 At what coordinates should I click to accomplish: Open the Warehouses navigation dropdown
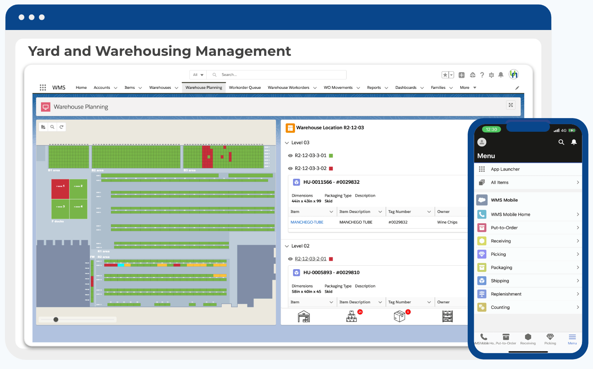177,87
